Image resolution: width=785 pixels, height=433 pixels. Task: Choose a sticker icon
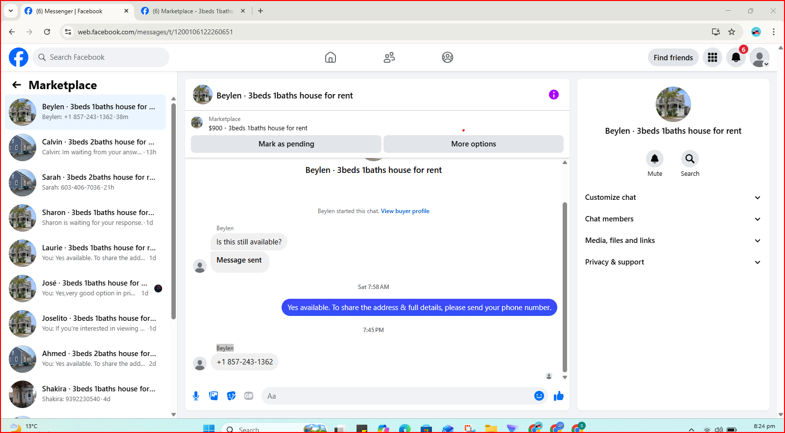[x=231, y=396]
